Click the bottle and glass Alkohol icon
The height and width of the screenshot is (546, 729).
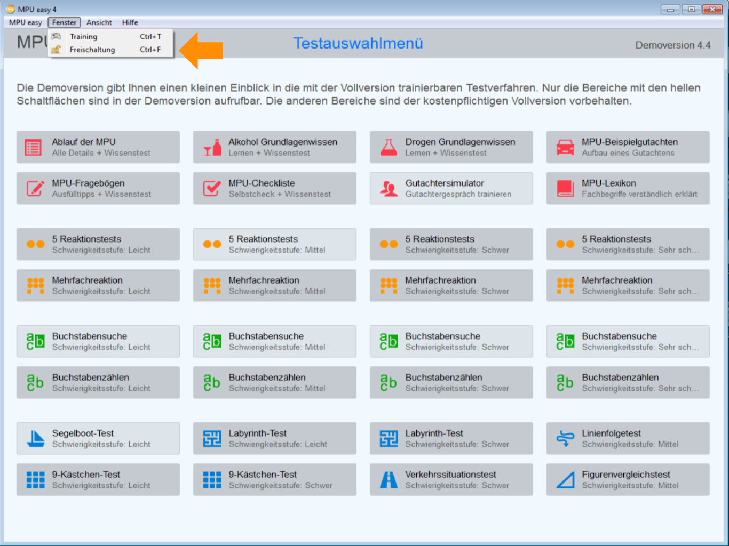pos(212,148)
